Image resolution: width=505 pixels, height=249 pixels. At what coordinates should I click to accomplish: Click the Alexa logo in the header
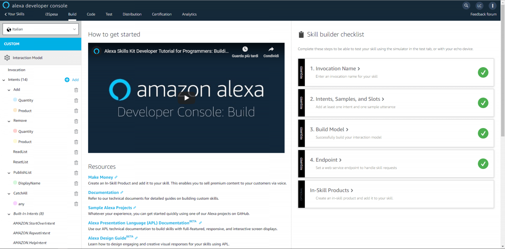[6, 5]
